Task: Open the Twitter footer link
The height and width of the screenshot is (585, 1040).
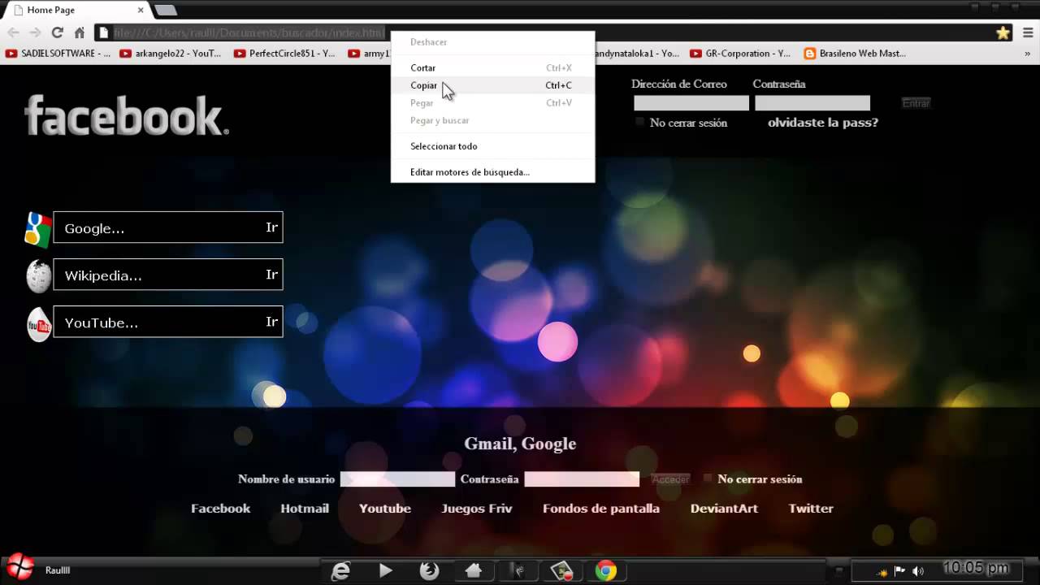Action: 811,509
